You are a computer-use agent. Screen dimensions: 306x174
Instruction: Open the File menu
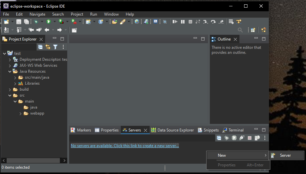click(x=6, y=14)
